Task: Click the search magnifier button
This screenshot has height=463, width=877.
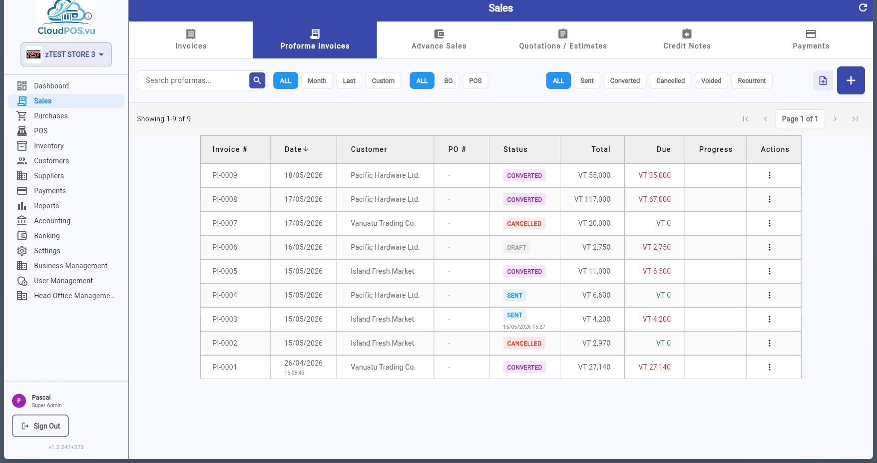Action: tap(257, 80)
